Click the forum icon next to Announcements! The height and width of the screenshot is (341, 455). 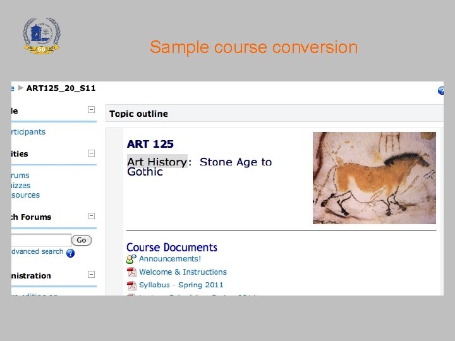click(x=131, y=259)
